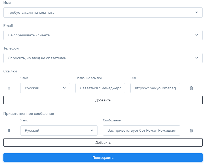Expand the Телефон dropdown

[x=103, y=58]
